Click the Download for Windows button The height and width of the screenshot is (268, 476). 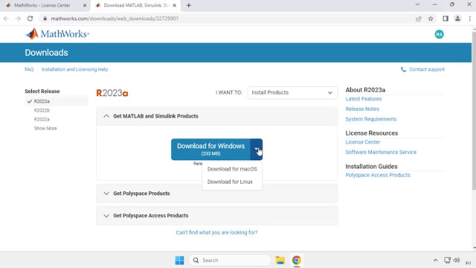point(210,149)
